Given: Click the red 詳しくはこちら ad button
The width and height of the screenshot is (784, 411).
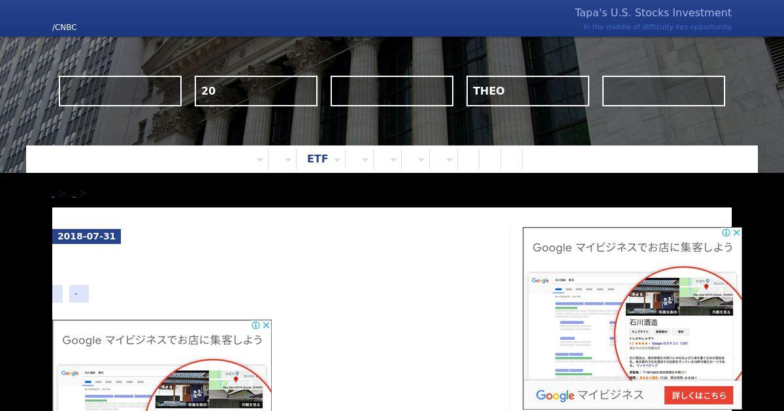Looking at the screenshot, I should click(699, 395).
